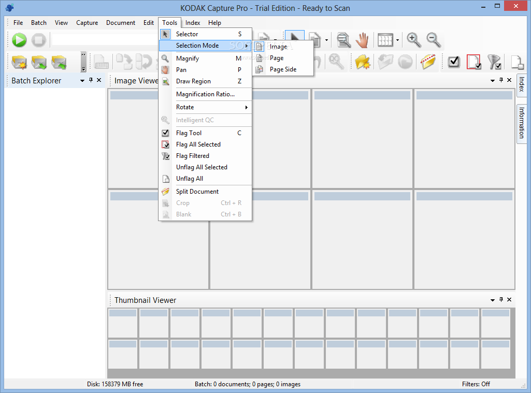Viewport: 531px width, 393px height.
Task: Toggle pin on Image Viewer panel
Action: pos(501,80)
